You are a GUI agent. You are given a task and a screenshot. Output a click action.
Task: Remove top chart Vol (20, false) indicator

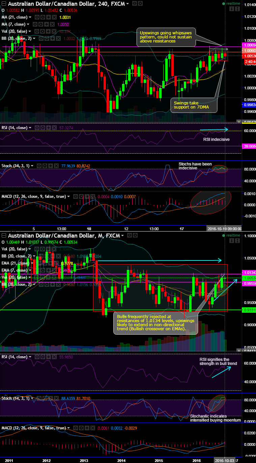[54, 31]
